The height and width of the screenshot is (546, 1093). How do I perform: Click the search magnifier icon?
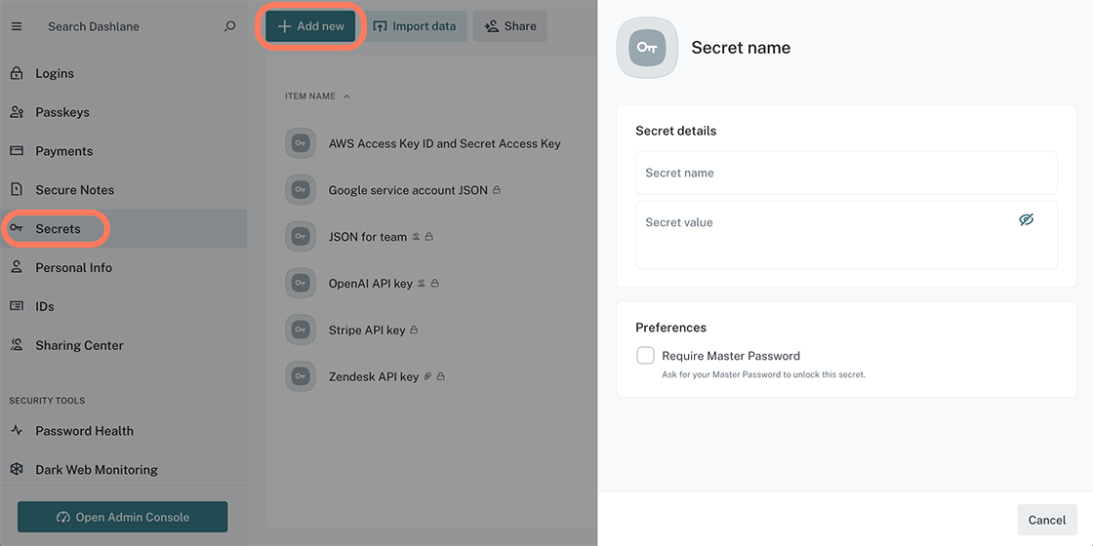[x=230, y=26]
